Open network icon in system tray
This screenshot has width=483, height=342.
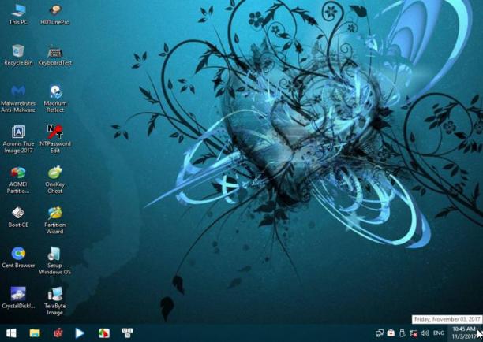pos(380,333)
